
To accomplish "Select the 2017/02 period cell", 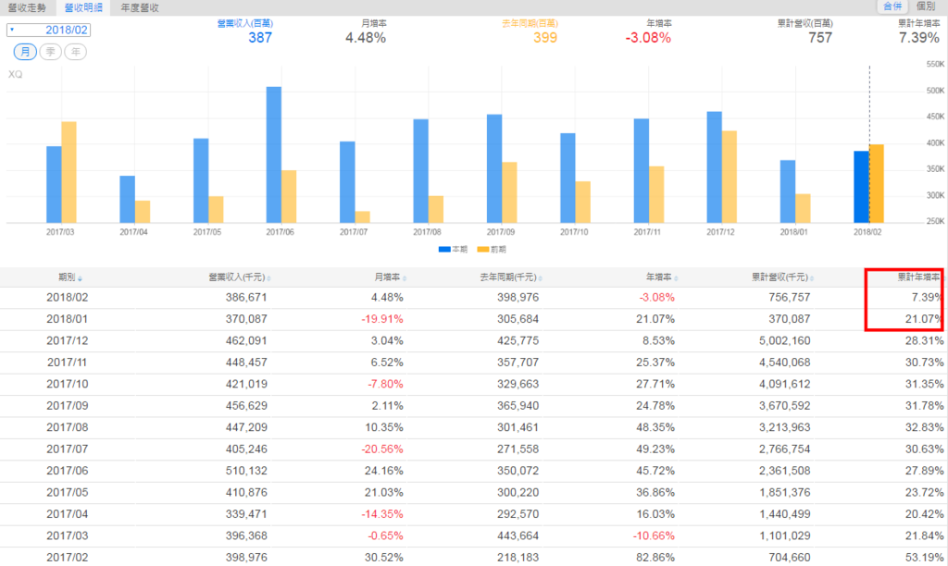I will click(67, 558).
